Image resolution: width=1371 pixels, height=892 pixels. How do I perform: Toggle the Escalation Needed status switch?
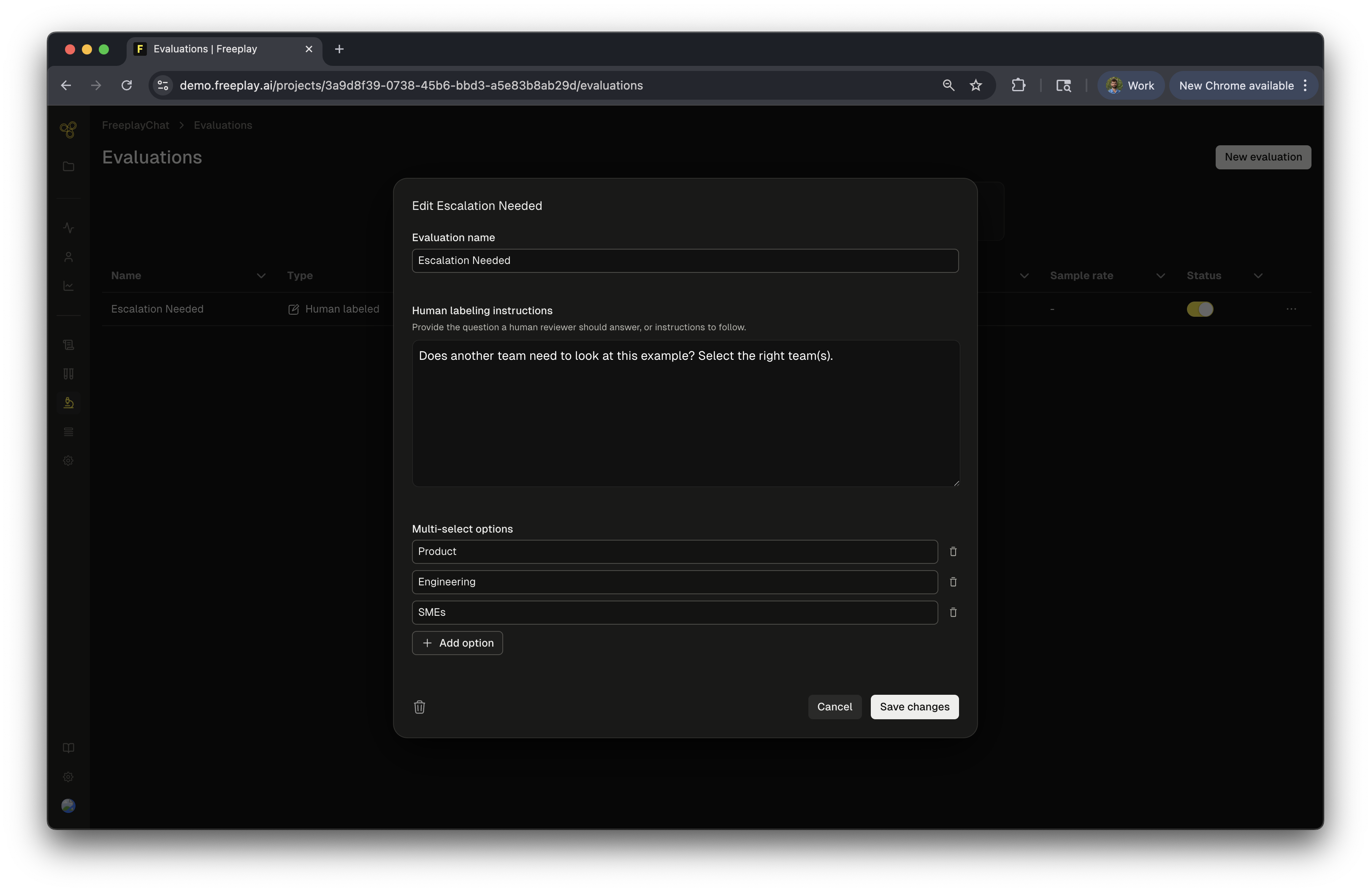click(x=1199, y=310)
